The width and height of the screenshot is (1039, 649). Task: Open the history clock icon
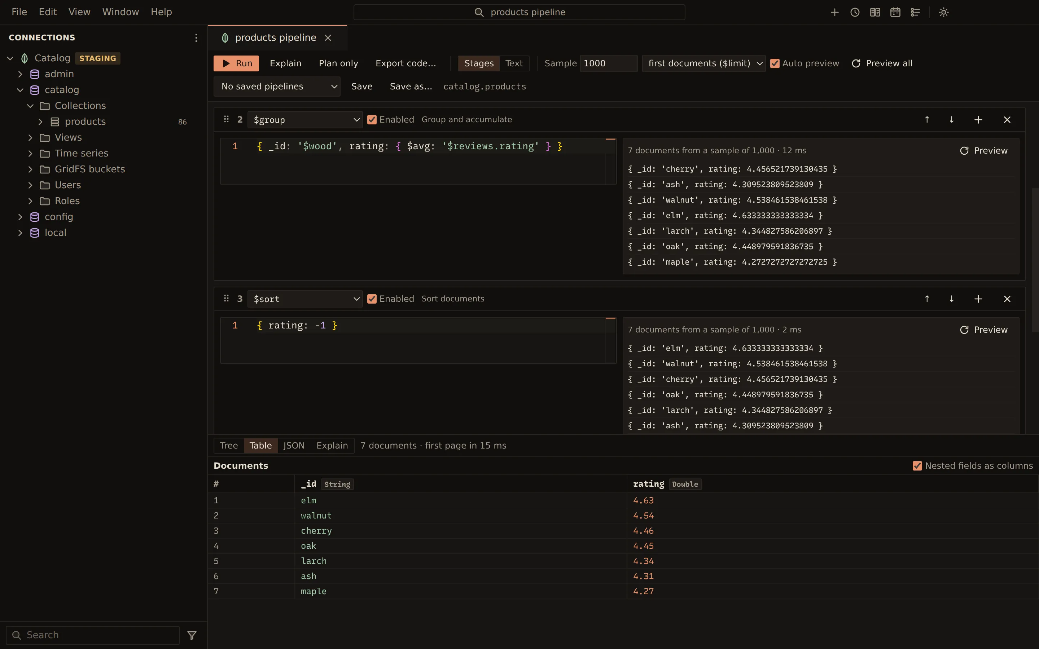point(855,13)
